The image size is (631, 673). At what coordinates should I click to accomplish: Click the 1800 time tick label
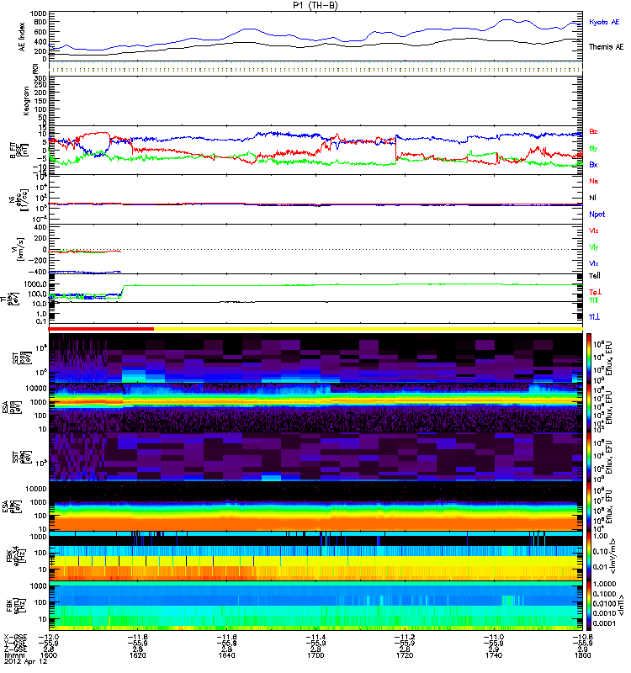coord(582,655)
